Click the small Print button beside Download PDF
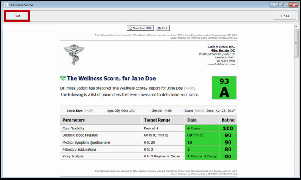 [163, 28]
